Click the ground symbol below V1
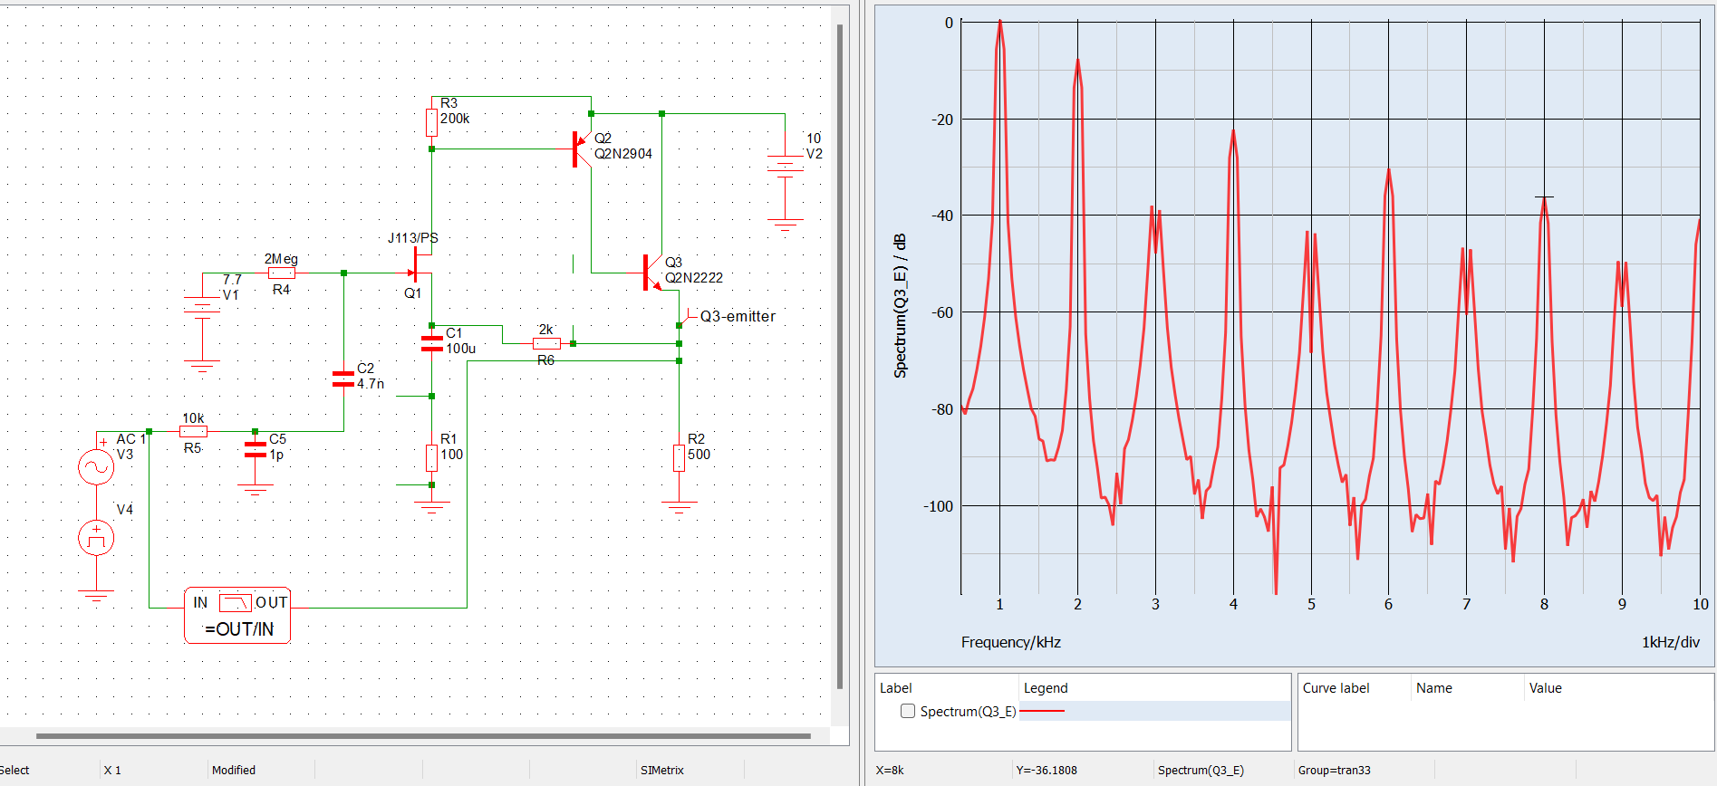This screenshot has height=786, width=1717. [x=201, y=367]
